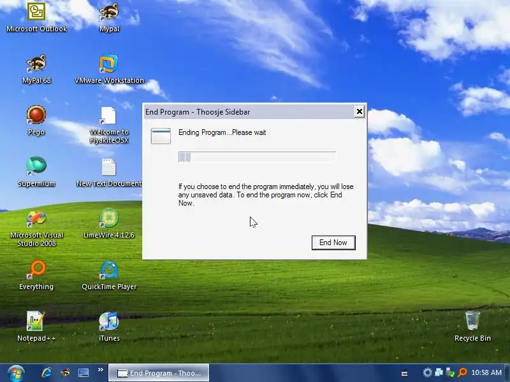The height and width of the screenshot is (382, 510).
Task: Select the Microsoft Visual Studio 2008 icon
Action: (36, 228)
